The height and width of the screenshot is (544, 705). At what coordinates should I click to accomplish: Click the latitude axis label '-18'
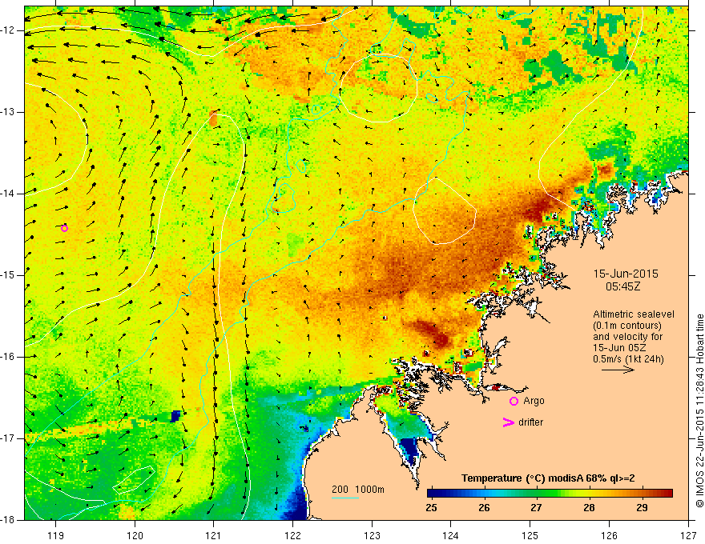tap(8, 519)
